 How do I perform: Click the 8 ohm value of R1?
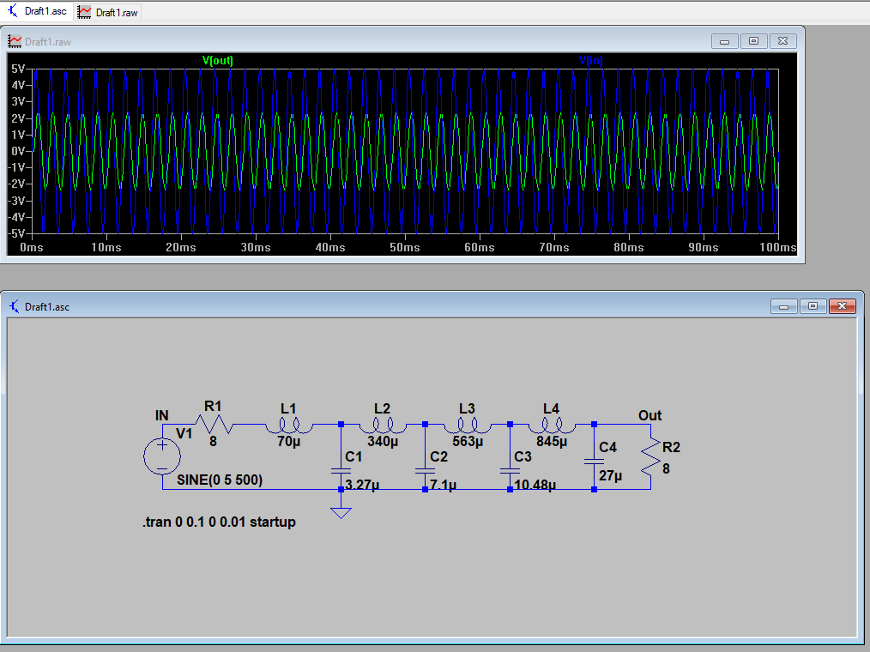pyautogui.click(x=213, y=442)
